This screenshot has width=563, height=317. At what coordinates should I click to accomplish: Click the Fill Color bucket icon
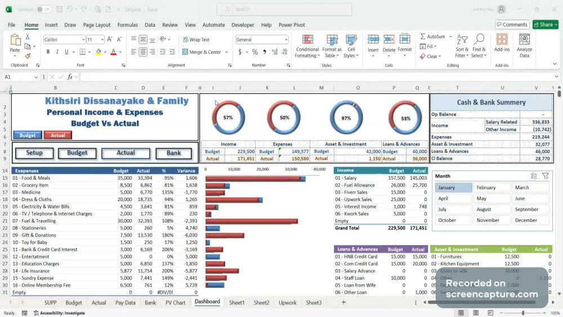(99, 52)
